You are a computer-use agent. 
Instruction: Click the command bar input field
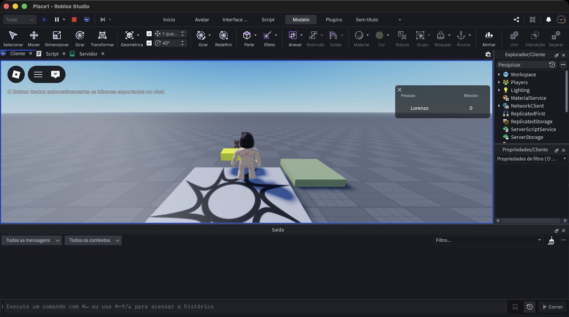(x=256, y=307)
